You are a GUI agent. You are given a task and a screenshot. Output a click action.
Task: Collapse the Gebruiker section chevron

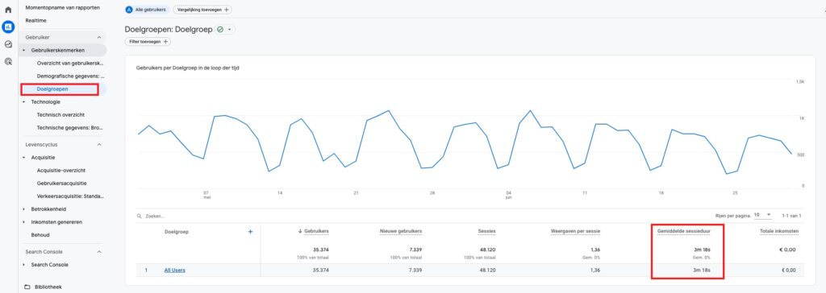99,37
